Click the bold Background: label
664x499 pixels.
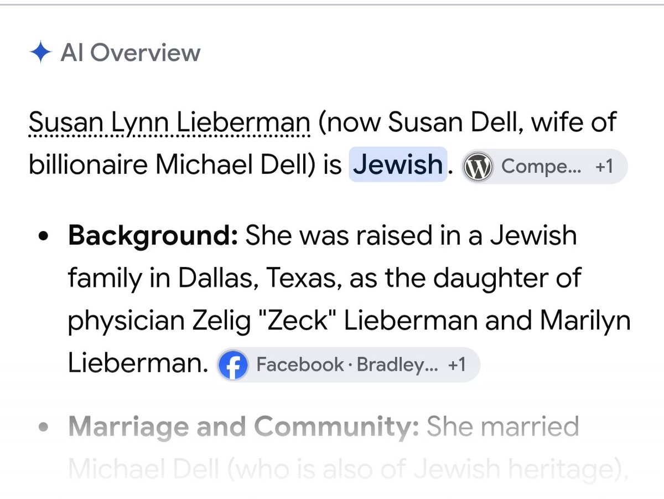pyautogui.click(x=153, y=237)
